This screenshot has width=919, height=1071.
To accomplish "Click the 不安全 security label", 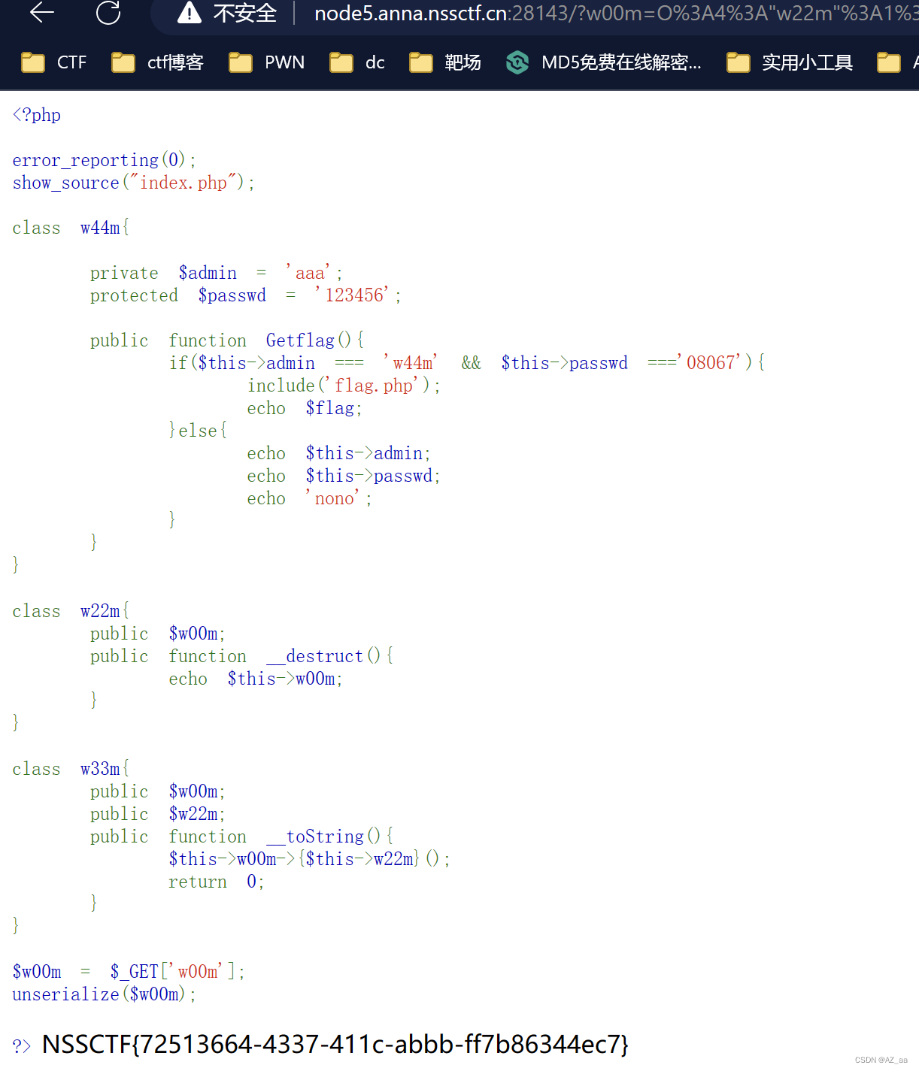I will tap(245, 14).
